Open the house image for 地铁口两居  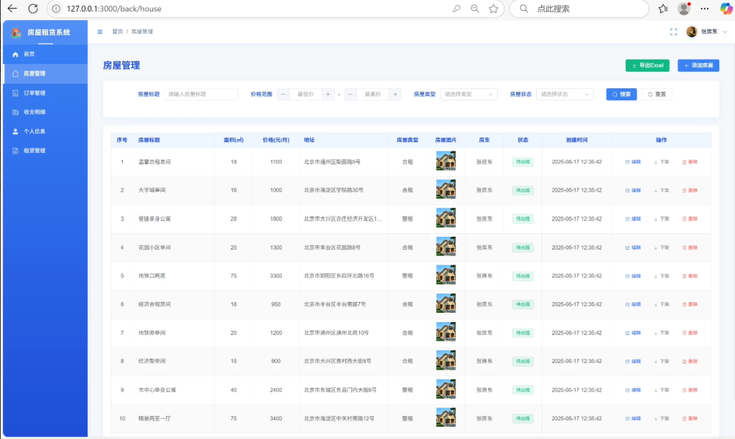(x=445, y=275)
